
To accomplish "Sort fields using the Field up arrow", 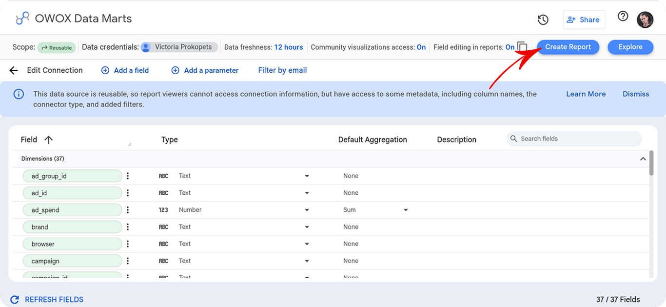I will tap(48, 140).
